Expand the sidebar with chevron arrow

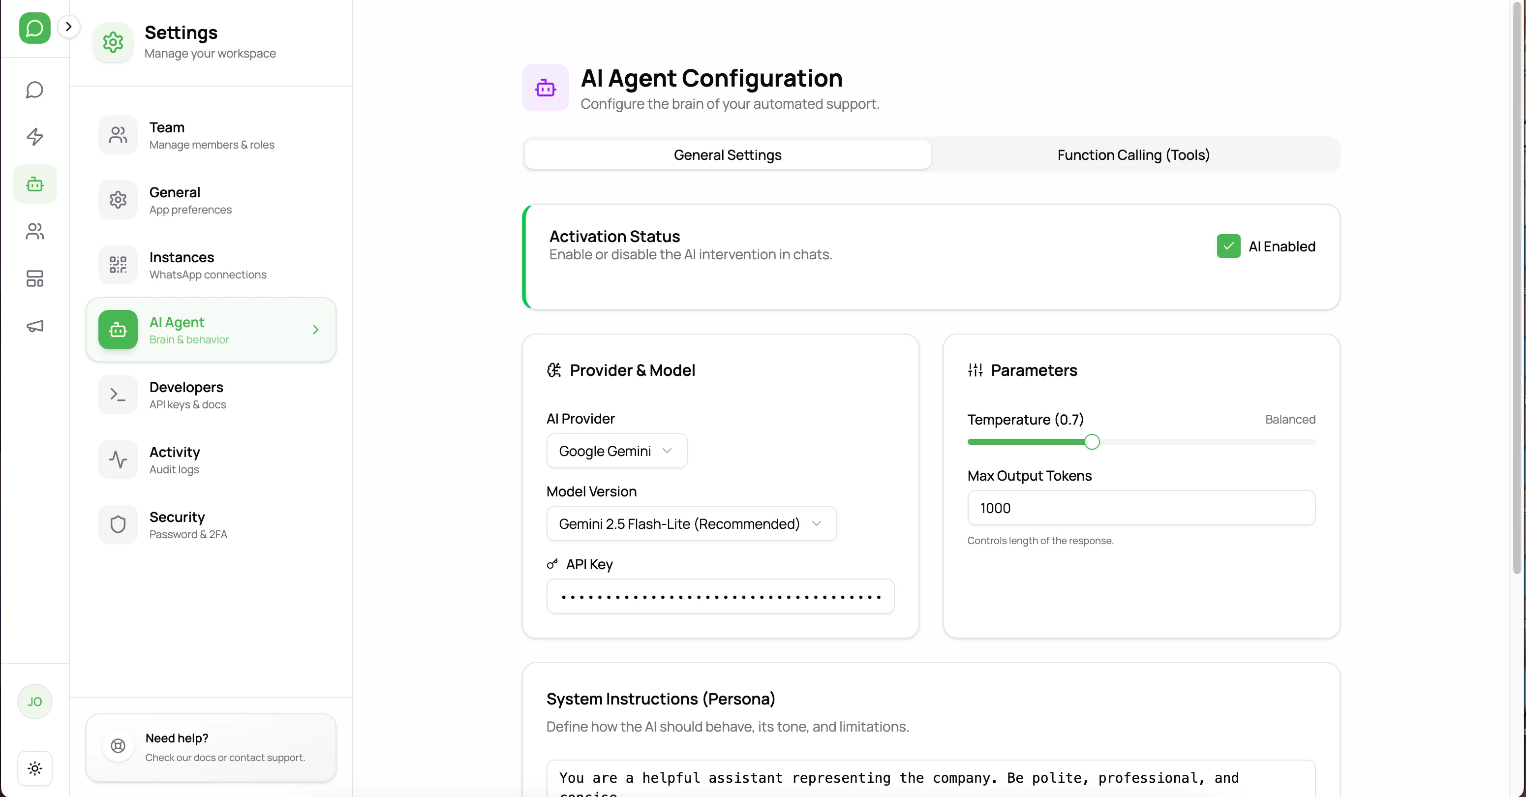pyautogui.click(x=69, y=27)
